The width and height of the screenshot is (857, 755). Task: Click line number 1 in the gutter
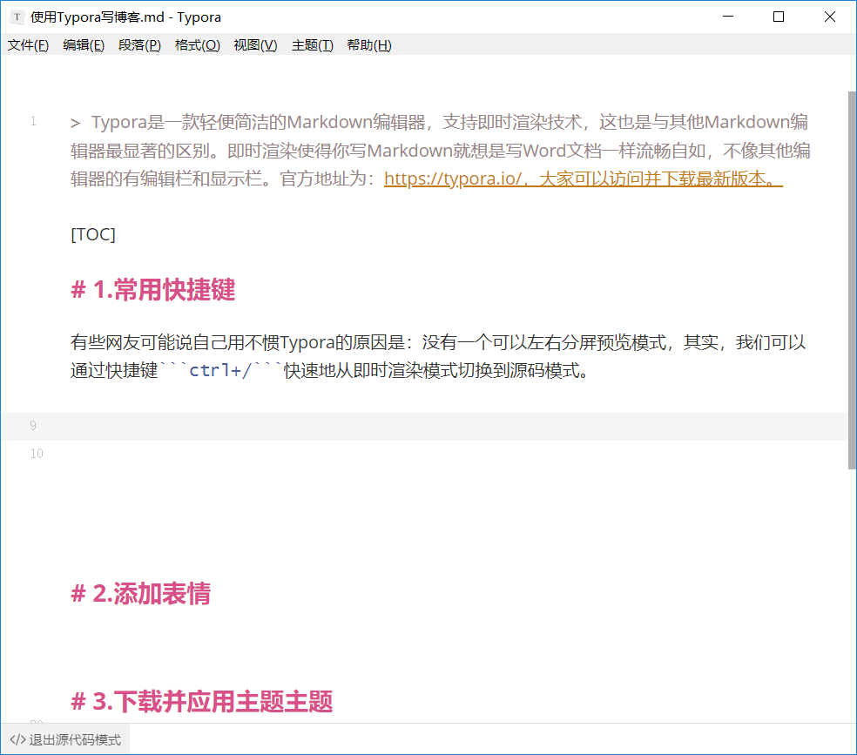pos(33,122)
